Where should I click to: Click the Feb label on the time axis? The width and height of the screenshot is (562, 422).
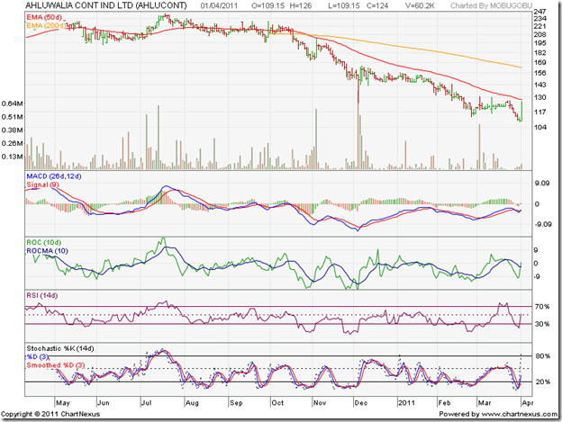click(444, 403)
